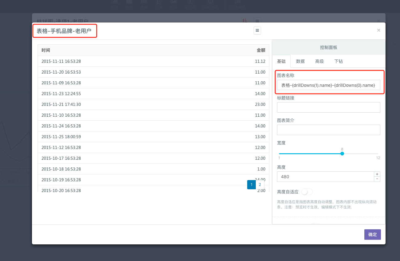400x261 pixels.
Task: Select row 2015-10-18 16:53:28
Action: 153,169
